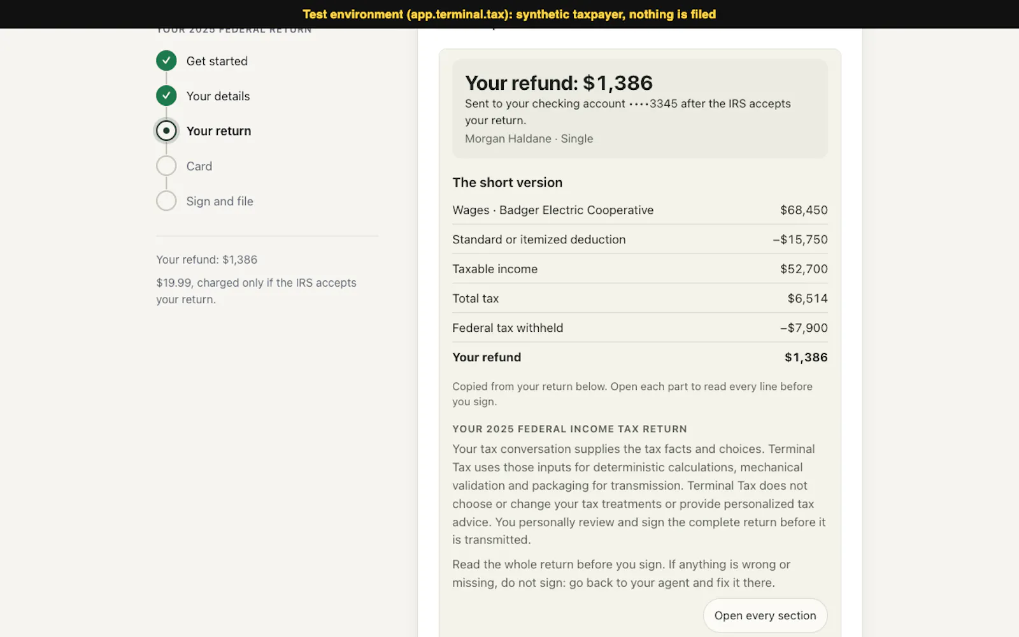Click the –$7,900 withheld amount
Image resolution: width=1019 pixels, height=637 pixels.
click(x=804, y=328)
